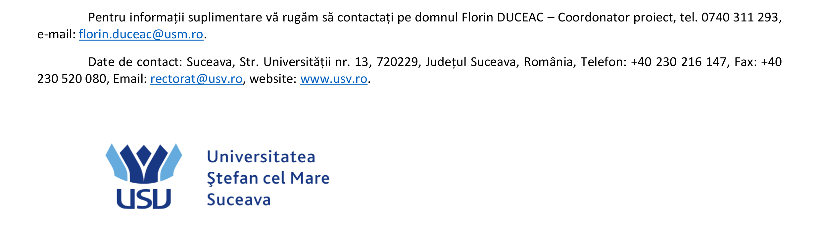Viewport: 821px width, 235px height.
Task: Click the Telefon number +40 230 216 147
Action: pos(678,62)
